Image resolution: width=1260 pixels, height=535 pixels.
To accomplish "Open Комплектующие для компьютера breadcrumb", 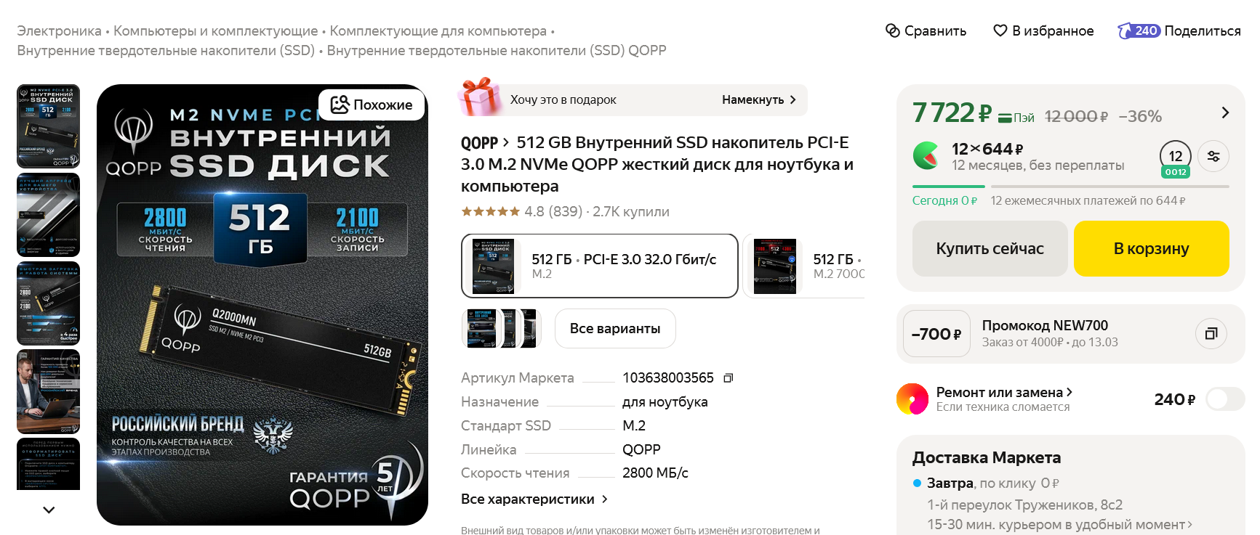I will point(438,31).
